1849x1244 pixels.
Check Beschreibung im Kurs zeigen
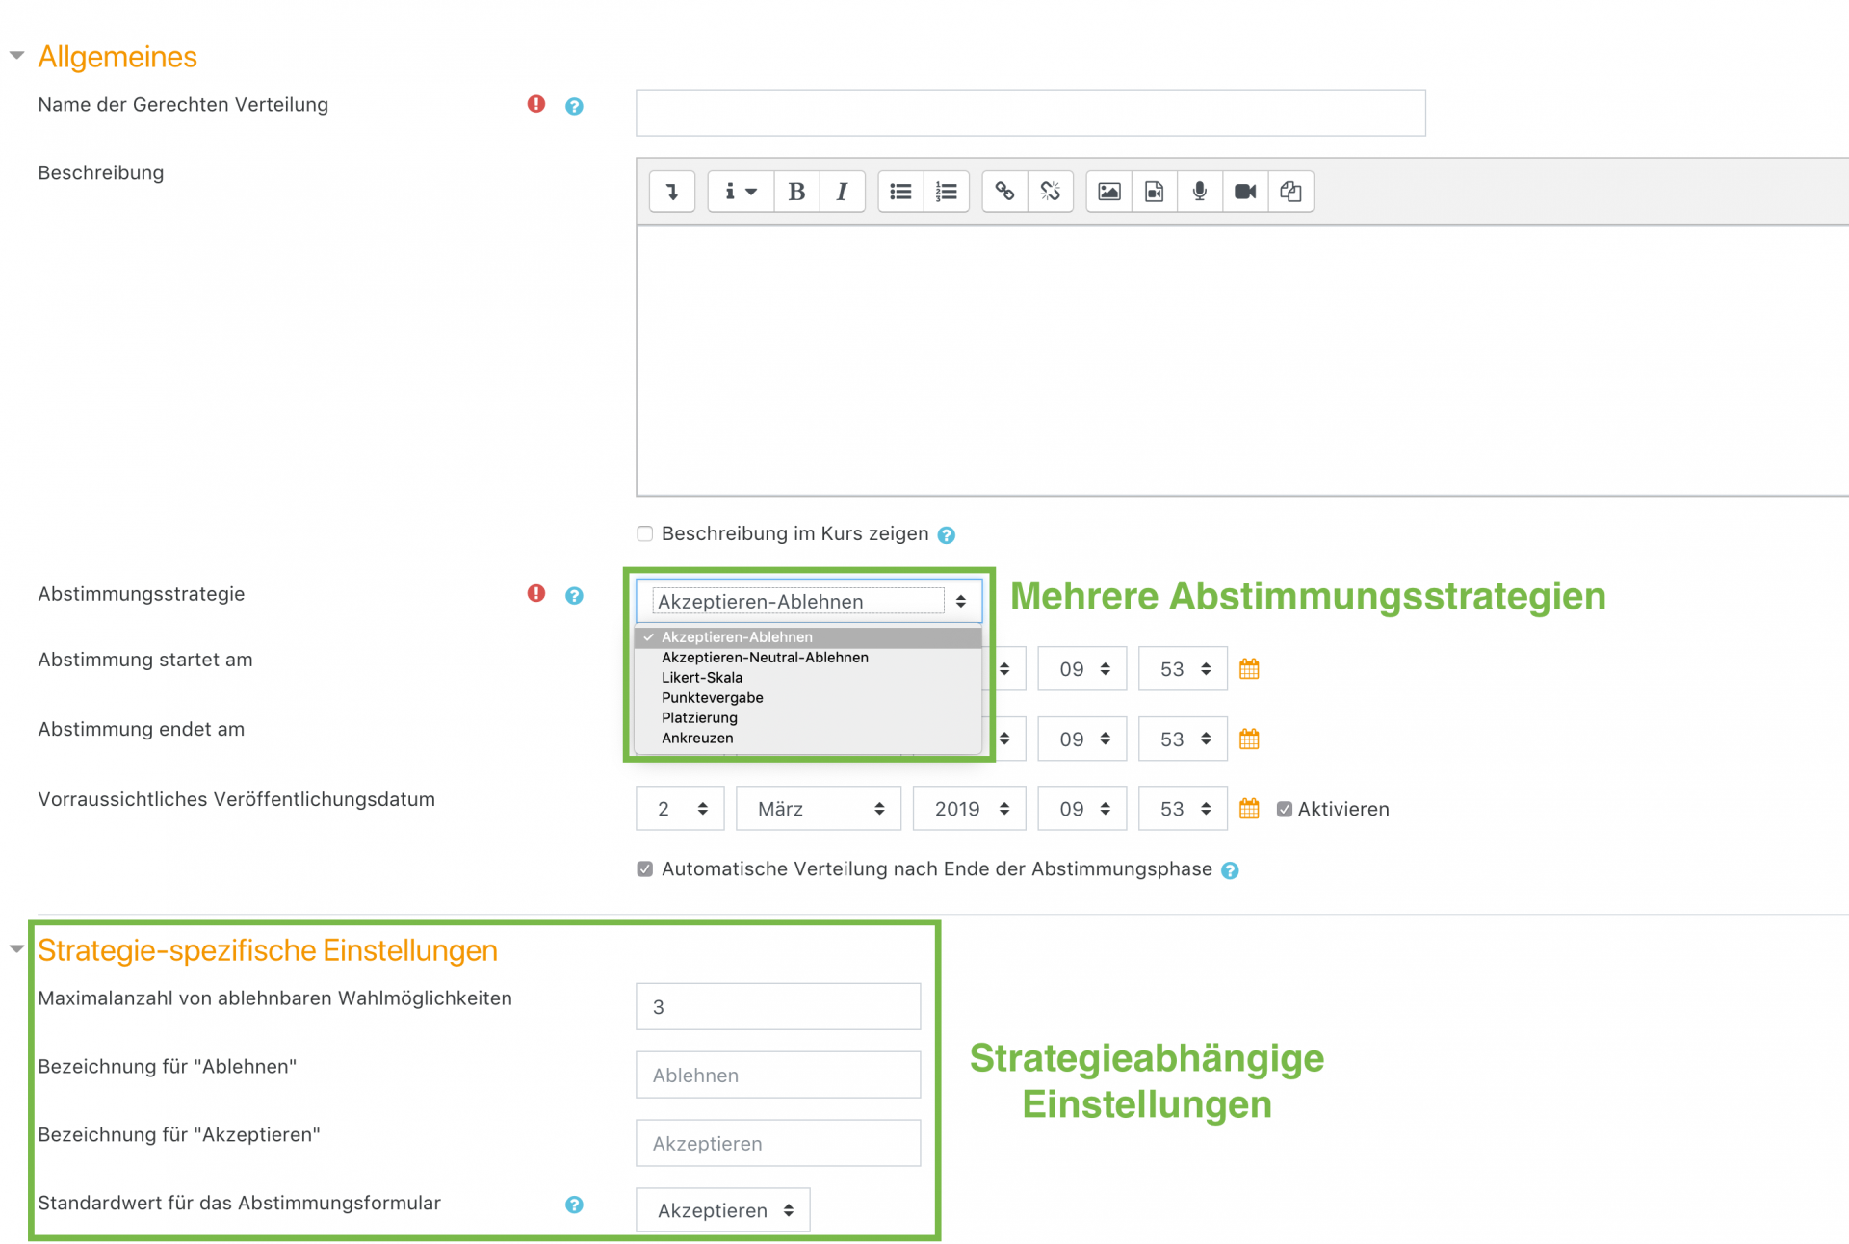coord(645,533)
